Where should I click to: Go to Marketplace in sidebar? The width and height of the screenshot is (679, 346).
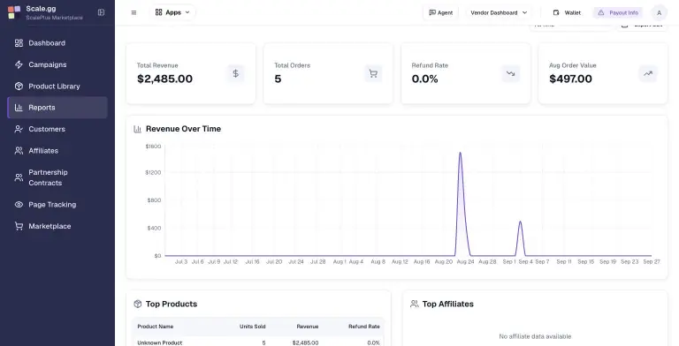point(57,226)
